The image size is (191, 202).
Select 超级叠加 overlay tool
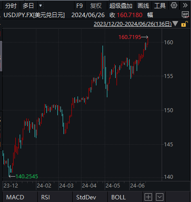pos(121,6)
